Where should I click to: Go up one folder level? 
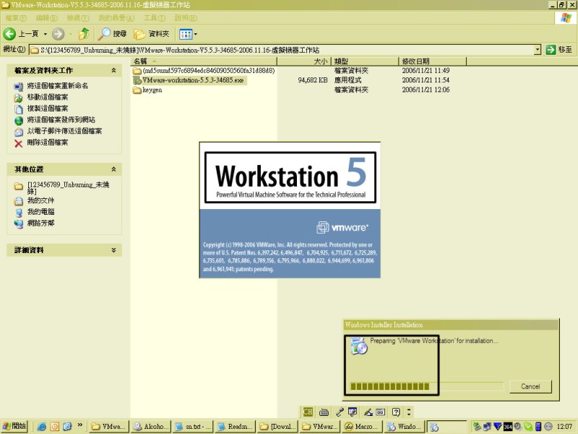84,34
